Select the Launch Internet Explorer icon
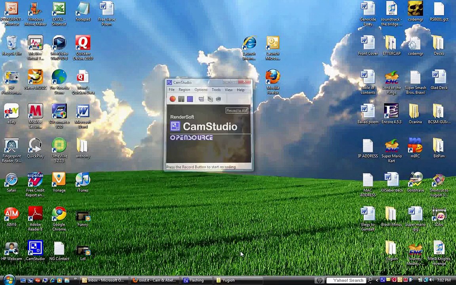 [x=249, y=48]
